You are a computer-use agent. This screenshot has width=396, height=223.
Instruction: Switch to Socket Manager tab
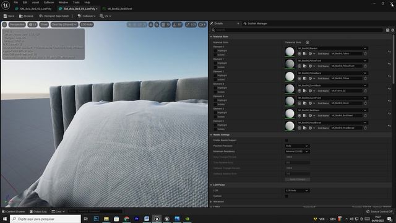tap(255, 24)
